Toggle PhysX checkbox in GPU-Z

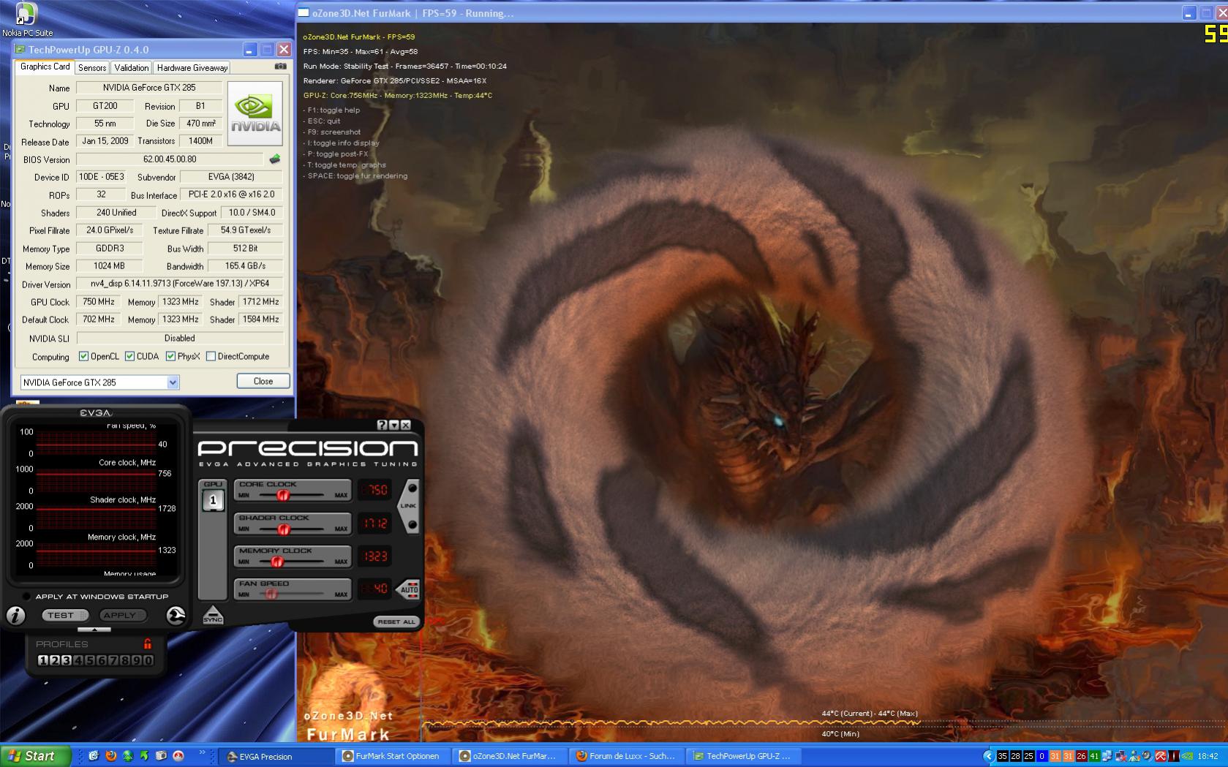click(170, 356)
